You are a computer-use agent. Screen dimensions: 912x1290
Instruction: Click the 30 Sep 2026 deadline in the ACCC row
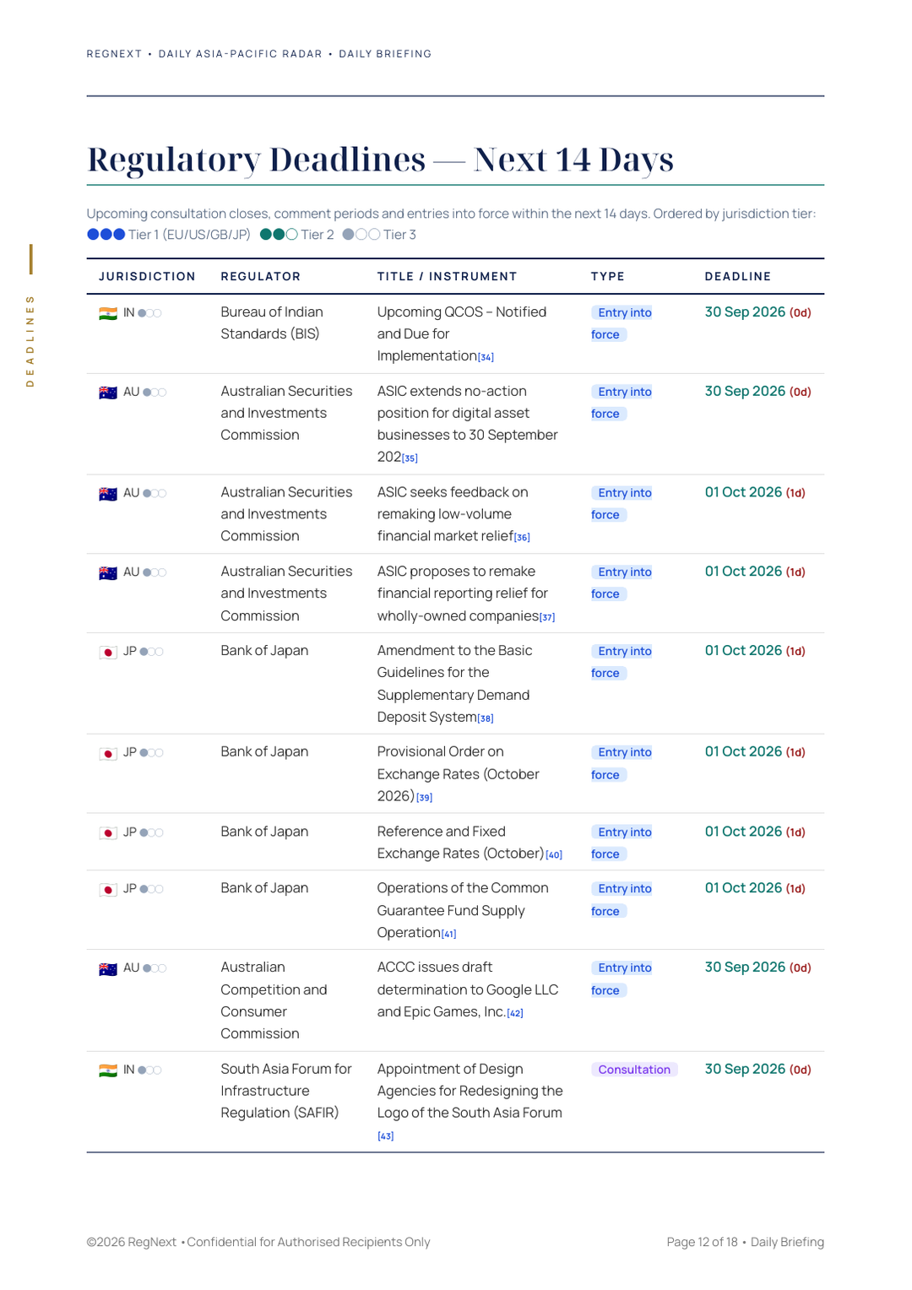(758, 967)
